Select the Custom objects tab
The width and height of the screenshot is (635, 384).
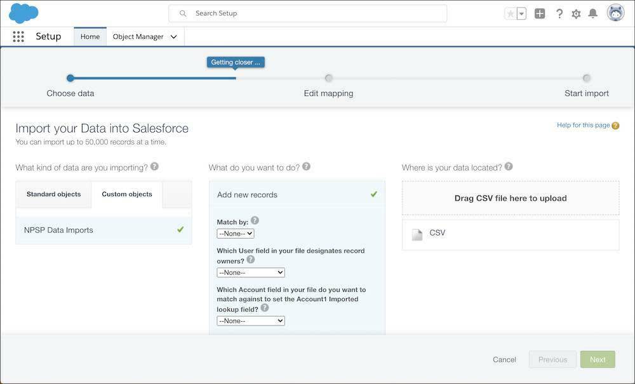coord(127,194)
